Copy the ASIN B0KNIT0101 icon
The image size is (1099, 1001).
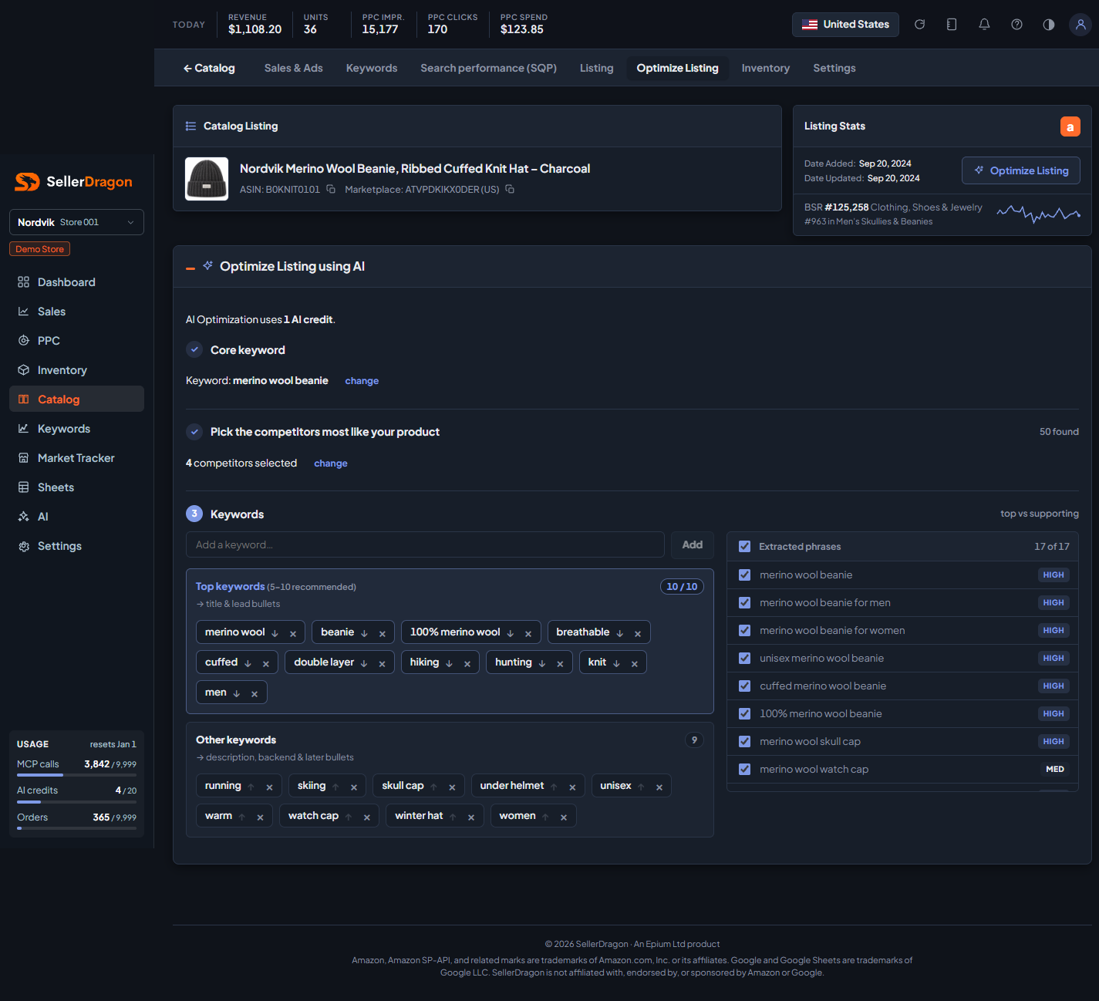(331, 189)
